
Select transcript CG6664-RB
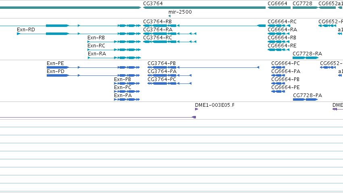click(279, 42)
